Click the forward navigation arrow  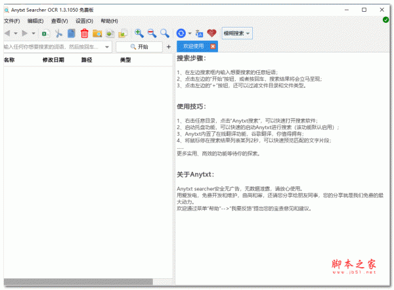(x=25, y=33)
